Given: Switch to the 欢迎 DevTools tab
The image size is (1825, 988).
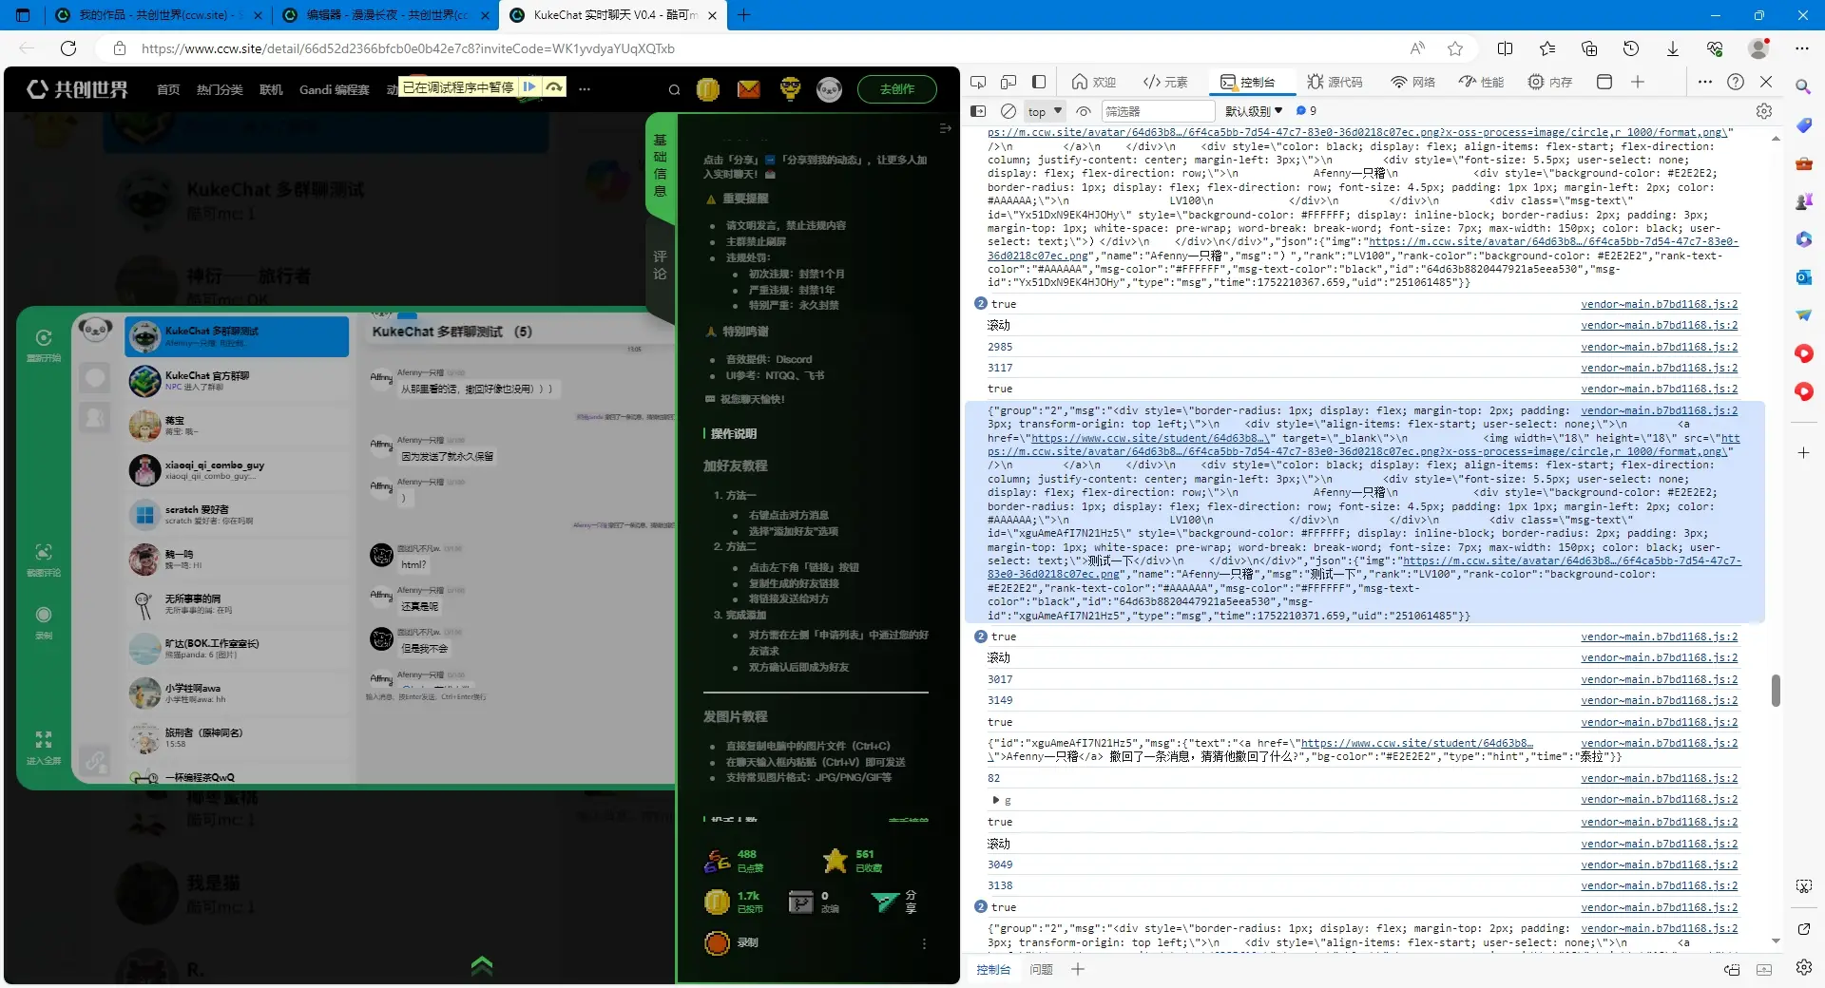Looking at the screenshot, I should 1094,82.
